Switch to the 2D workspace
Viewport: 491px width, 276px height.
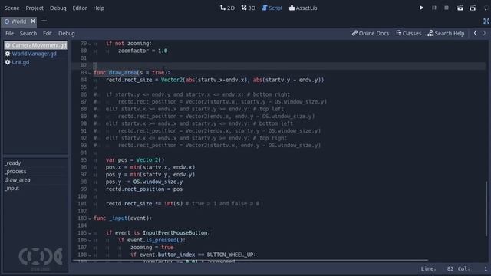coord(227,8)
